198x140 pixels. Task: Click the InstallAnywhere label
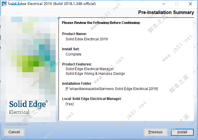(16, 125)
